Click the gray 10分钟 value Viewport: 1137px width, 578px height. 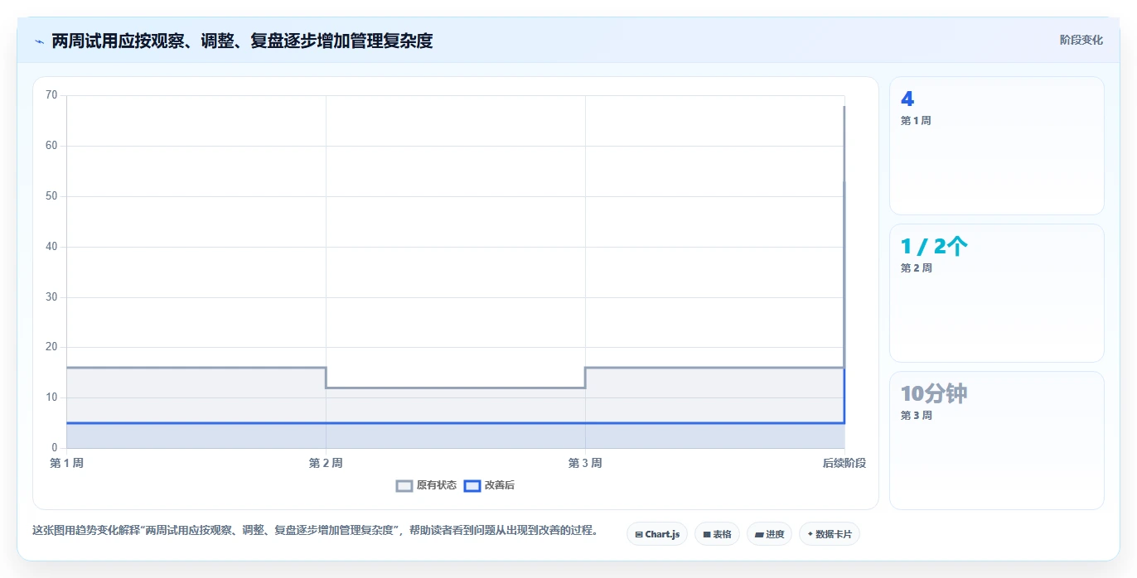pos(934,393)
